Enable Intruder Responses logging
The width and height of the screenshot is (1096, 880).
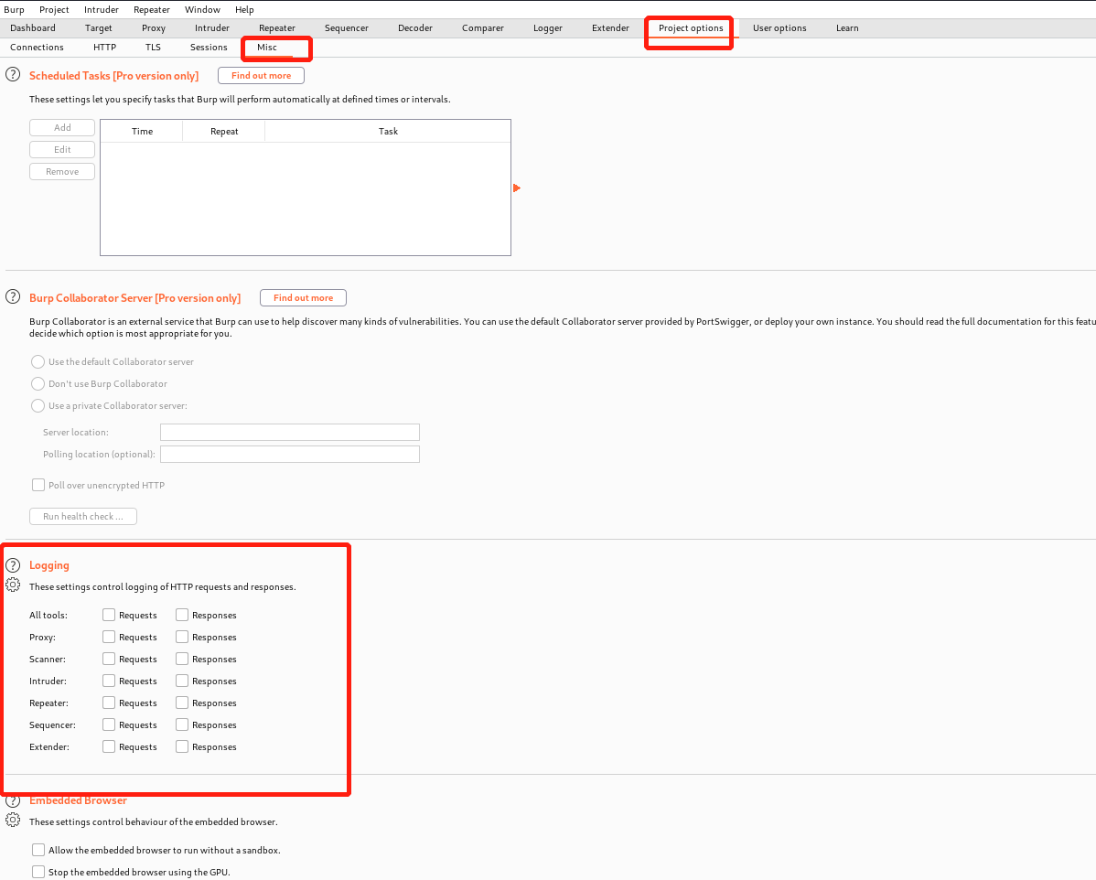click(182, 680)
